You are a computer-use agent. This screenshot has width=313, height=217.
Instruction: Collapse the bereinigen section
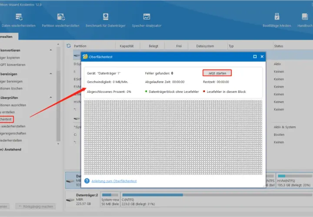click(51, 74)
